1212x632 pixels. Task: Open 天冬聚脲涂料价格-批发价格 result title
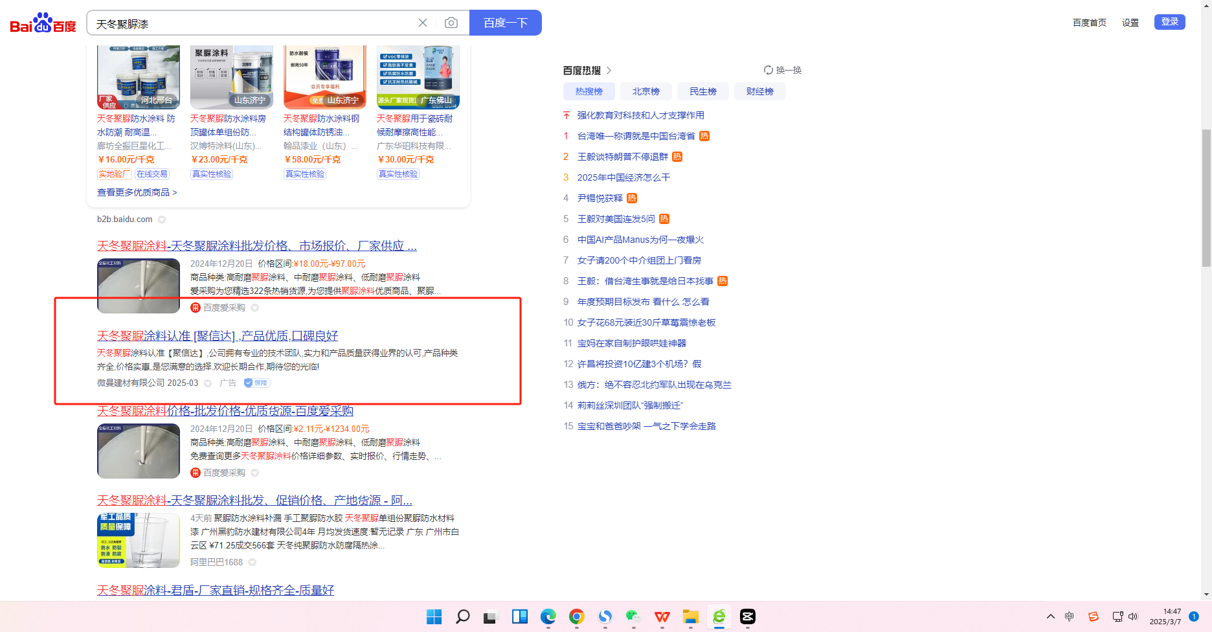pyautogui.click(x=225, y=411)
